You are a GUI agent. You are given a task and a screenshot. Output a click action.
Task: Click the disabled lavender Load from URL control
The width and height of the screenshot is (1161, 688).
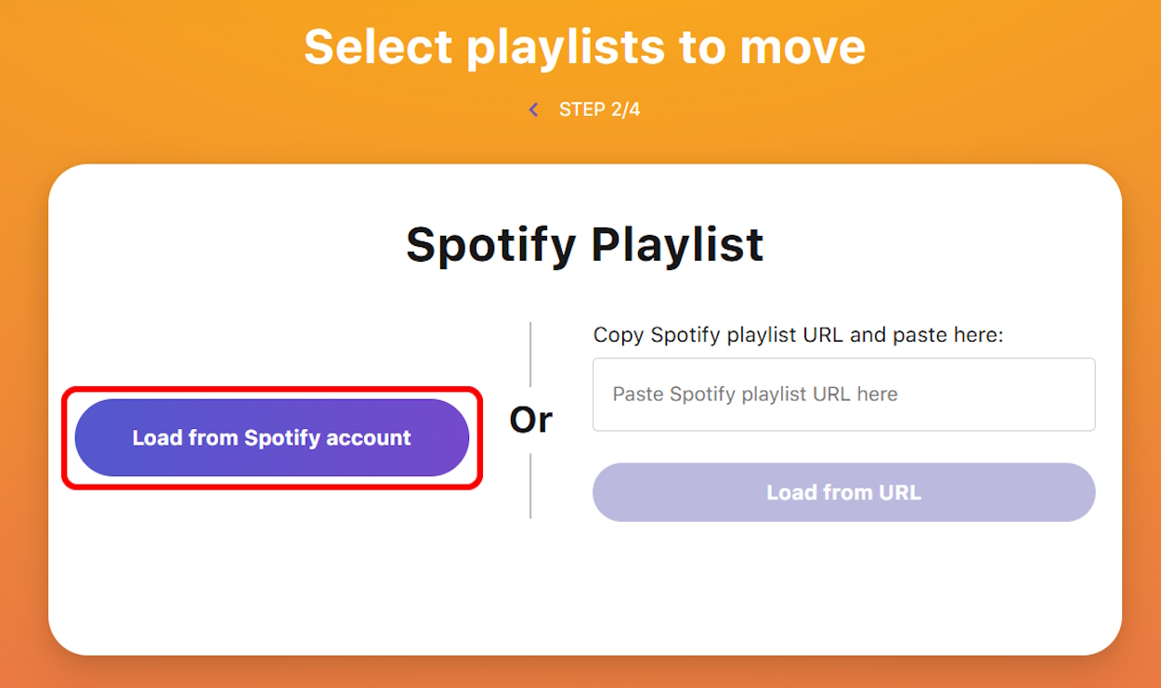pyautogui.click(x=843, y=492)
